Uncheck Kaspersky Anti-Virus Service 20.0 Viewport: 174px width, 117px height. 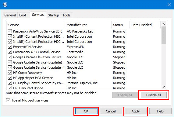(x=10, y=31)
